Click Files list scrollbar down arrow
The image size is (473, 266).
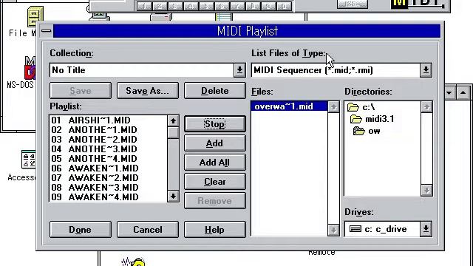pos(333,230)
